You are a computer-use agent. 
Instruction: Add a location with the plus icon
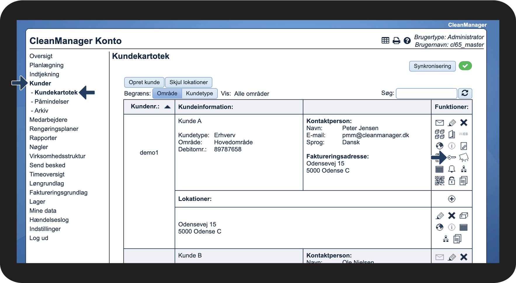pos(451,199)
